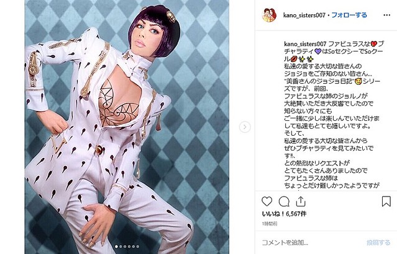Open the three-dot more options menu
Screen dimensions: 397x254
coord(386,15)
